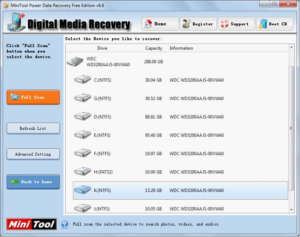Viewport: 300px width, 237px height.
Task: Click the scrollbar down arrow
Action: 291,210
